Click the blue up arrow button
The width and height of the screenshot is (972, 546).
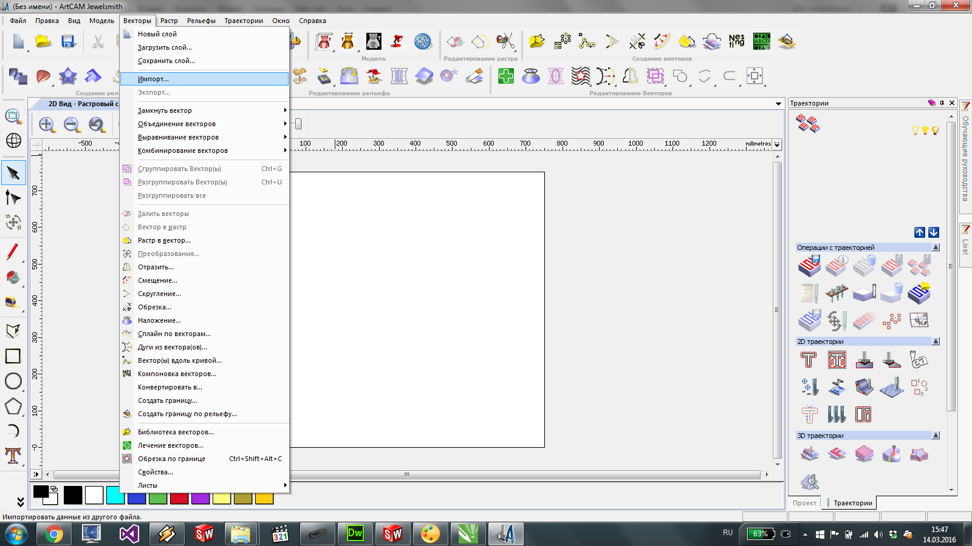tap(920, 232)
